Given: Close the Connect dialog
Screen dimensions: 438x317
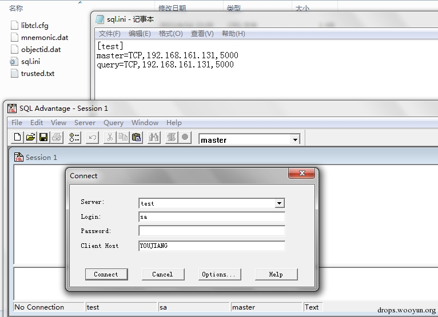Looking at the screenshot, I should (x=302, y=173).
